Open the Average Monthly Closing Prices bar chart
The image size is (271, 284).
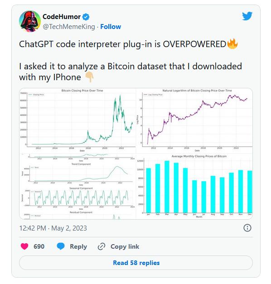tap(194, 186)
